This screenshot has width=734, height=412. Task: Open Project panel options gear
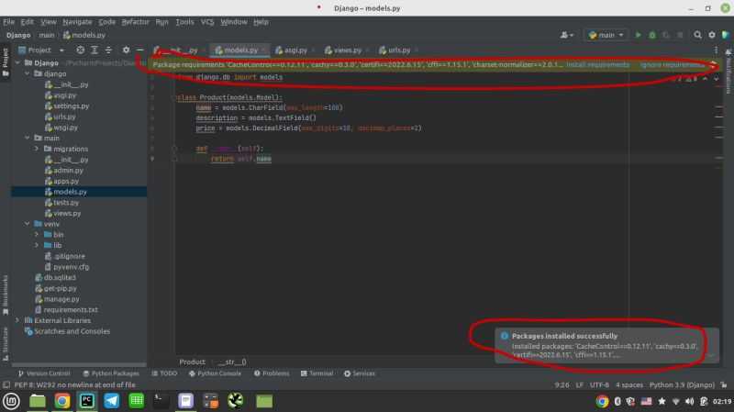click(126, 50)
